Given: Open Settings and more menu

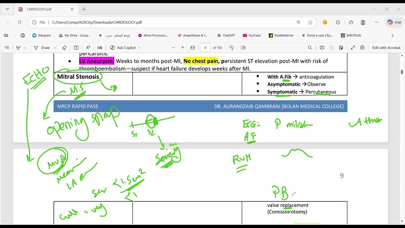Looking at the screenshot, I should (376, 22).
